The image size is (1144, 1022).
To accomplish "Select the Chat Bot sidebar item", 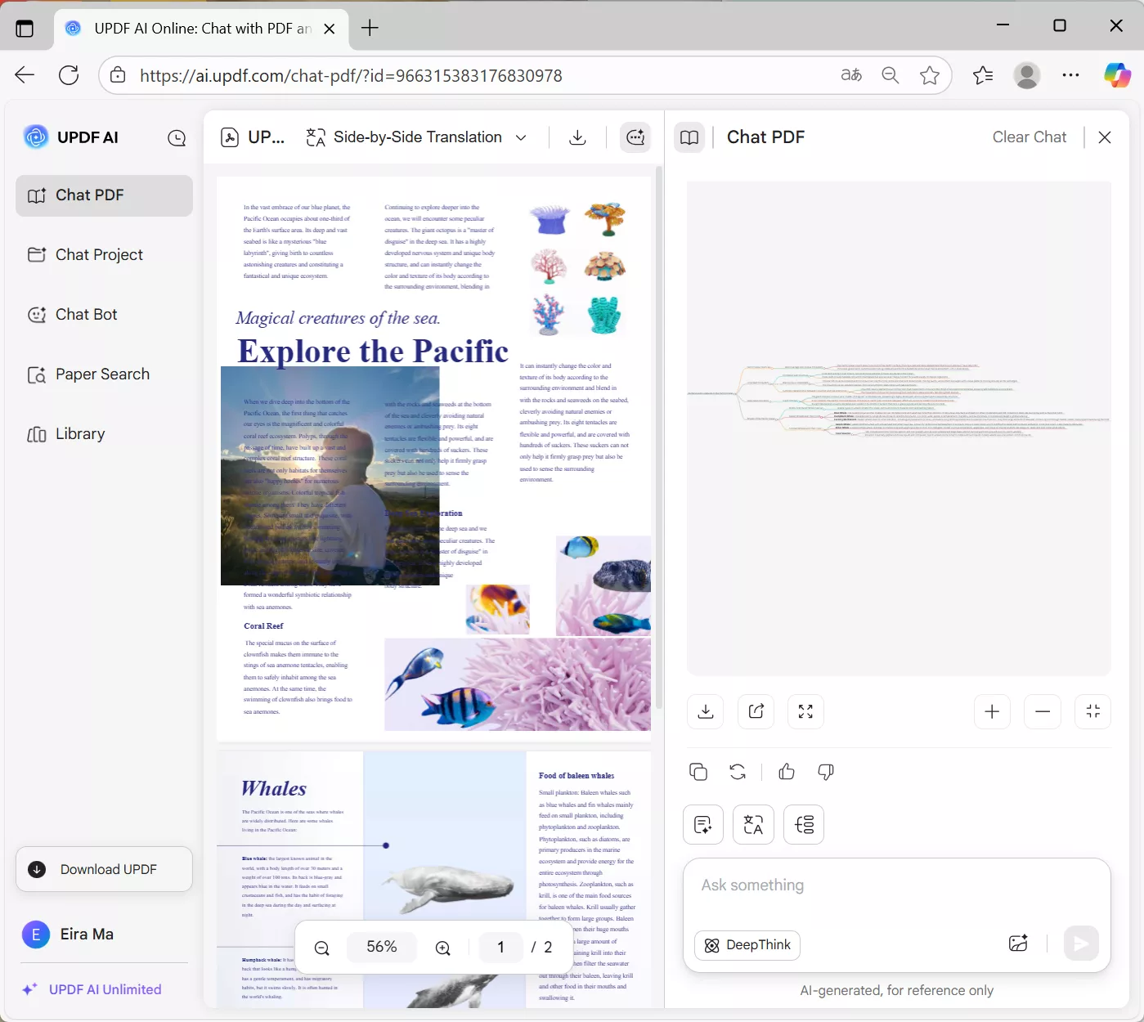I will click(x=87, y=314).
